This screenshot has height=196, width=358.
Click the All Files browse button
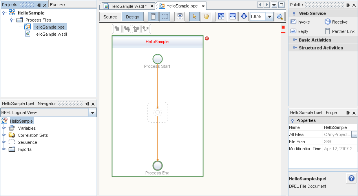click(x=354, y=134)
